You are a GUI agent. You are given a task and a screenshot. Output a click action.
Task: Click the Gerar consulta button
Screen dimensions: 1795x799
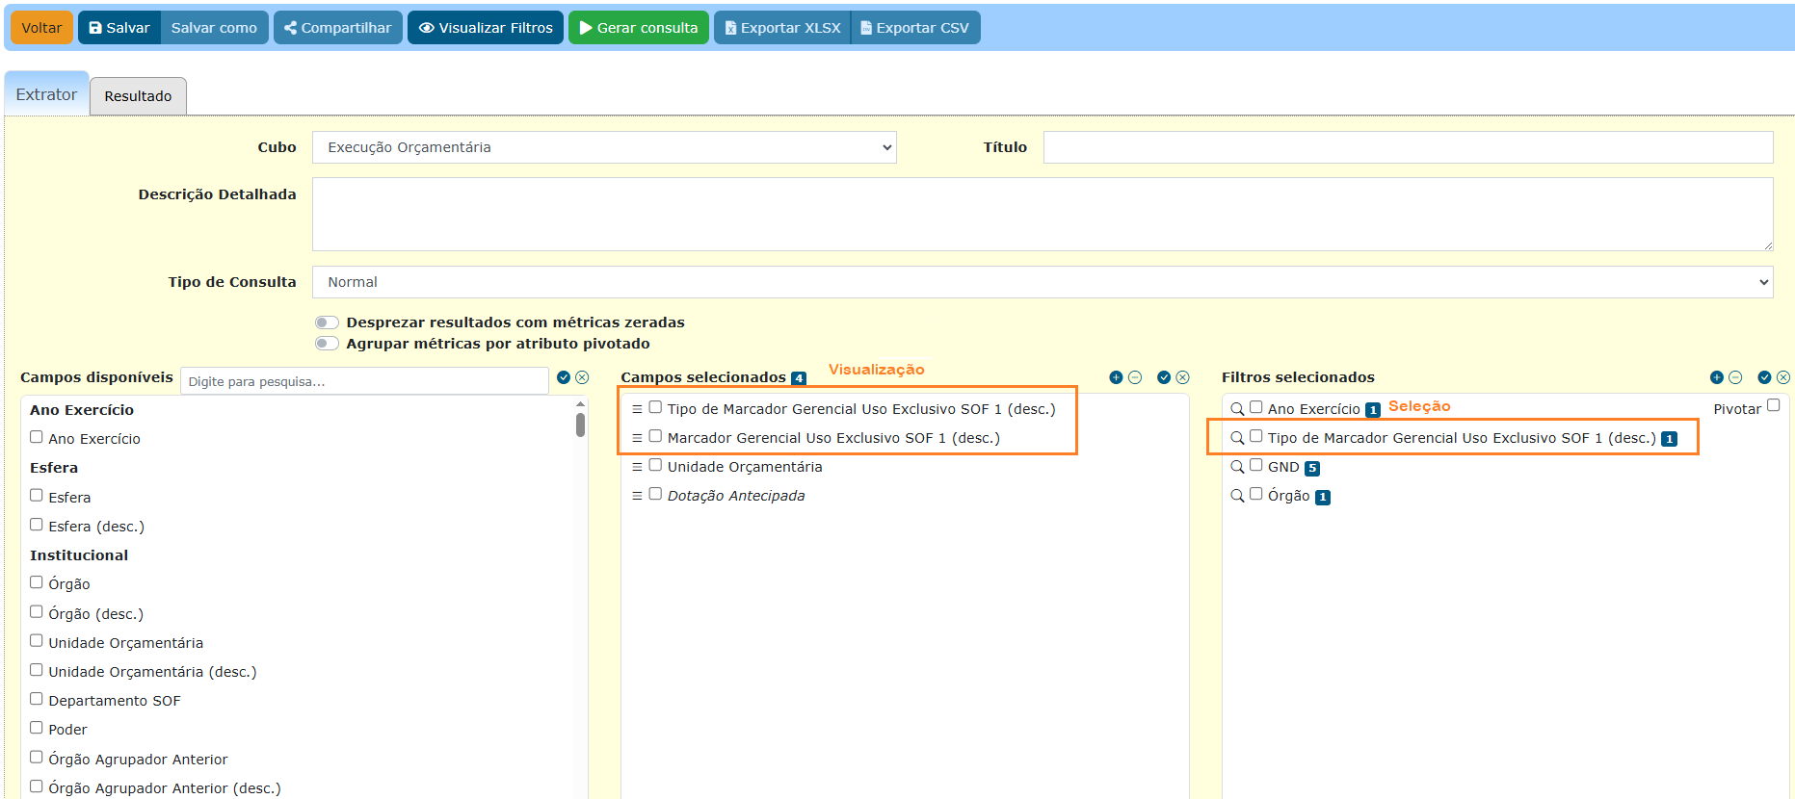[x=638, y=28]
